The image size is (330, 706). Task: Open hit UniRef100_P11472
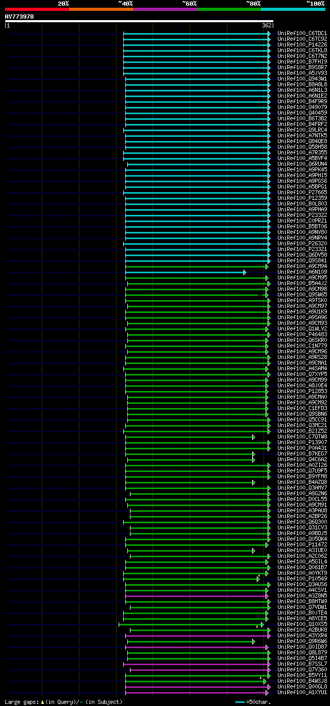[302, 545]
